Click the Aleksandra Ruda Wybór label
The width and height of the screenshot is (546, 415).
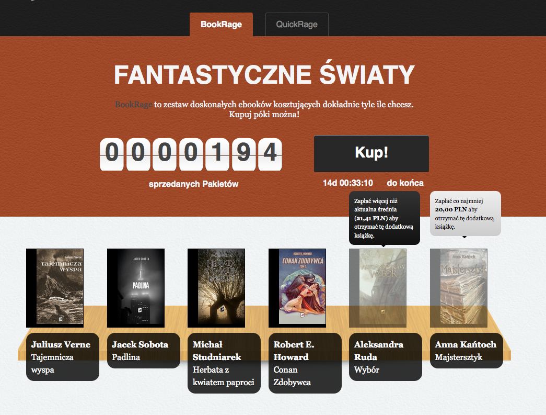386,357
